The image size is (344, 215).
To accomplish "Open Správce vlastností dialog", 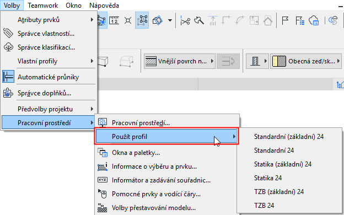I will [x=49, y=34].
